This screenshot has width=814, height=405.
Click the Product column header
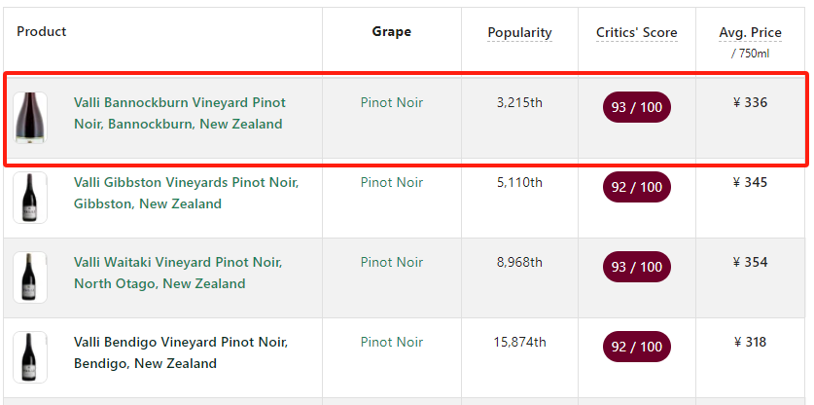click(x=42, y=32)
